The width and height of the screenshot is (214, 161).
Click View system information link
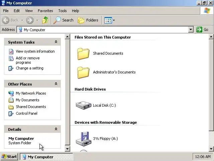pos(35,51)
